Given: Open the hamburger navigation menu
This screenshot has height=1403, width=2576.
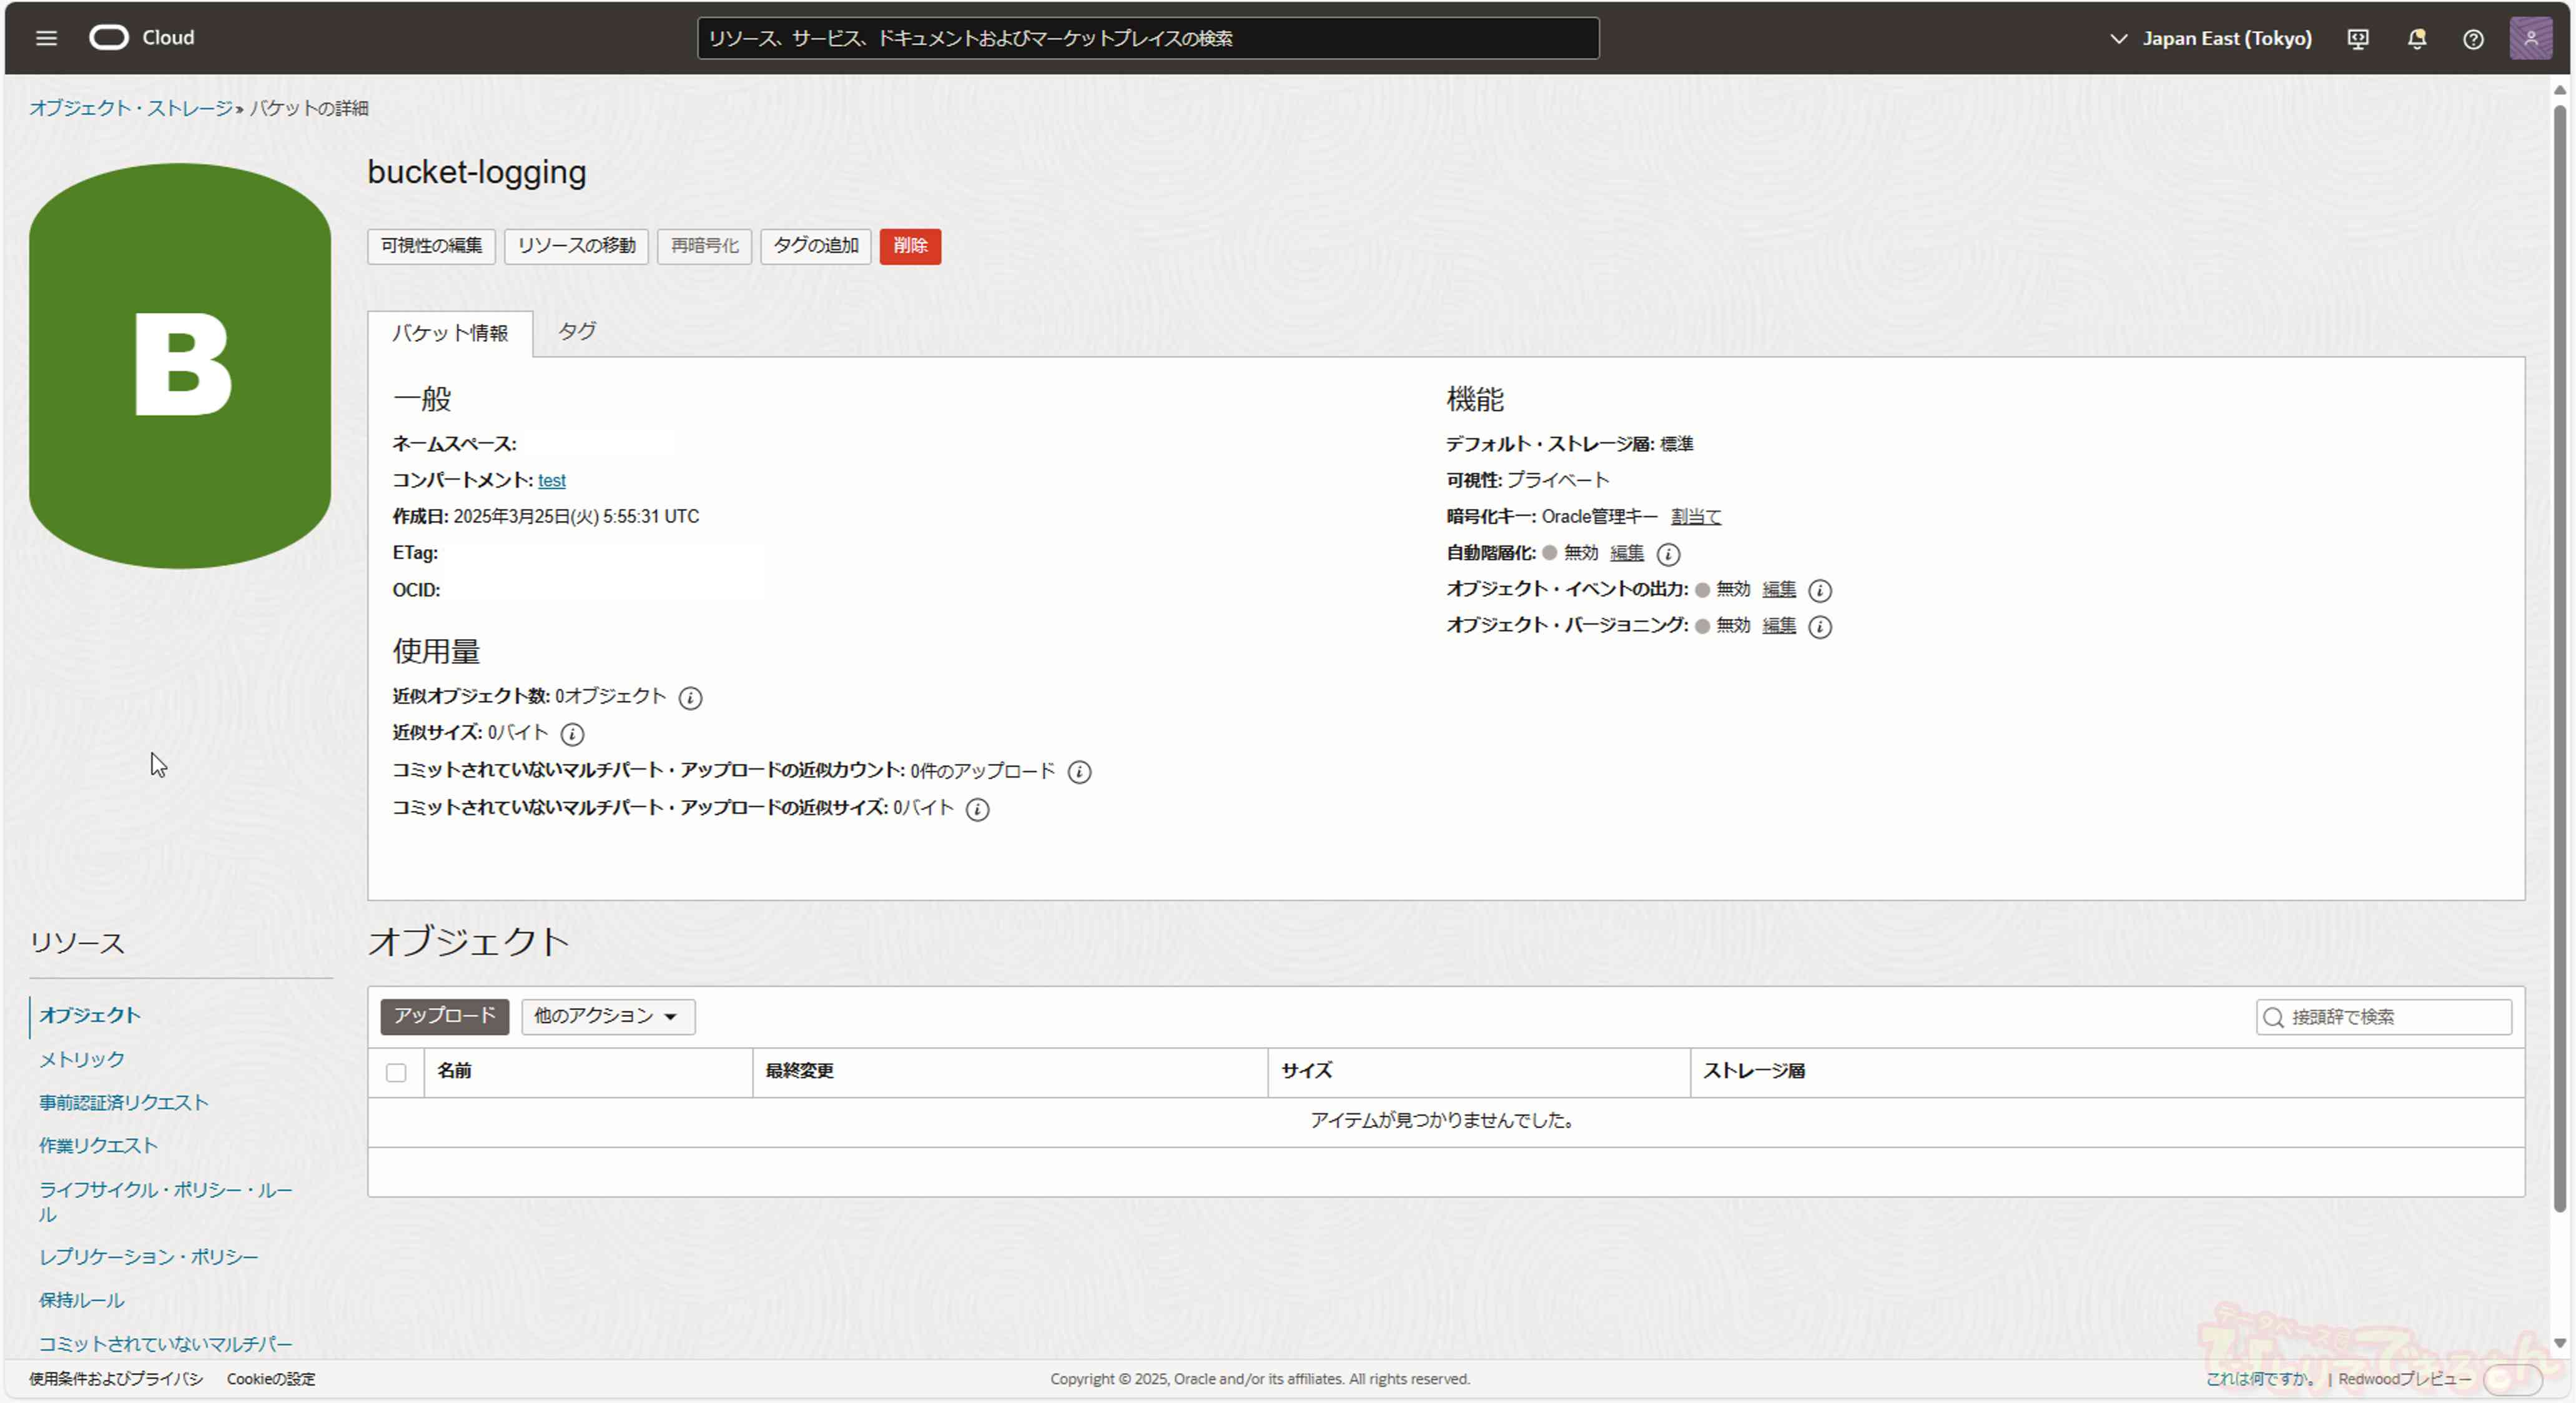Looking at the screenshot, I should pyautogui.click(x=46, y=38).
